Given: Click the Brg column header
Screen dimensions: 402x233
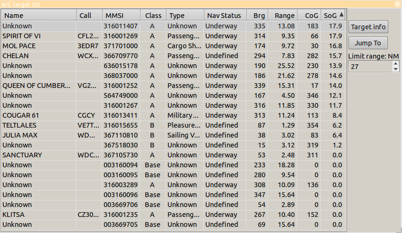Looking at the screenshot, I should tap(259, 16).
